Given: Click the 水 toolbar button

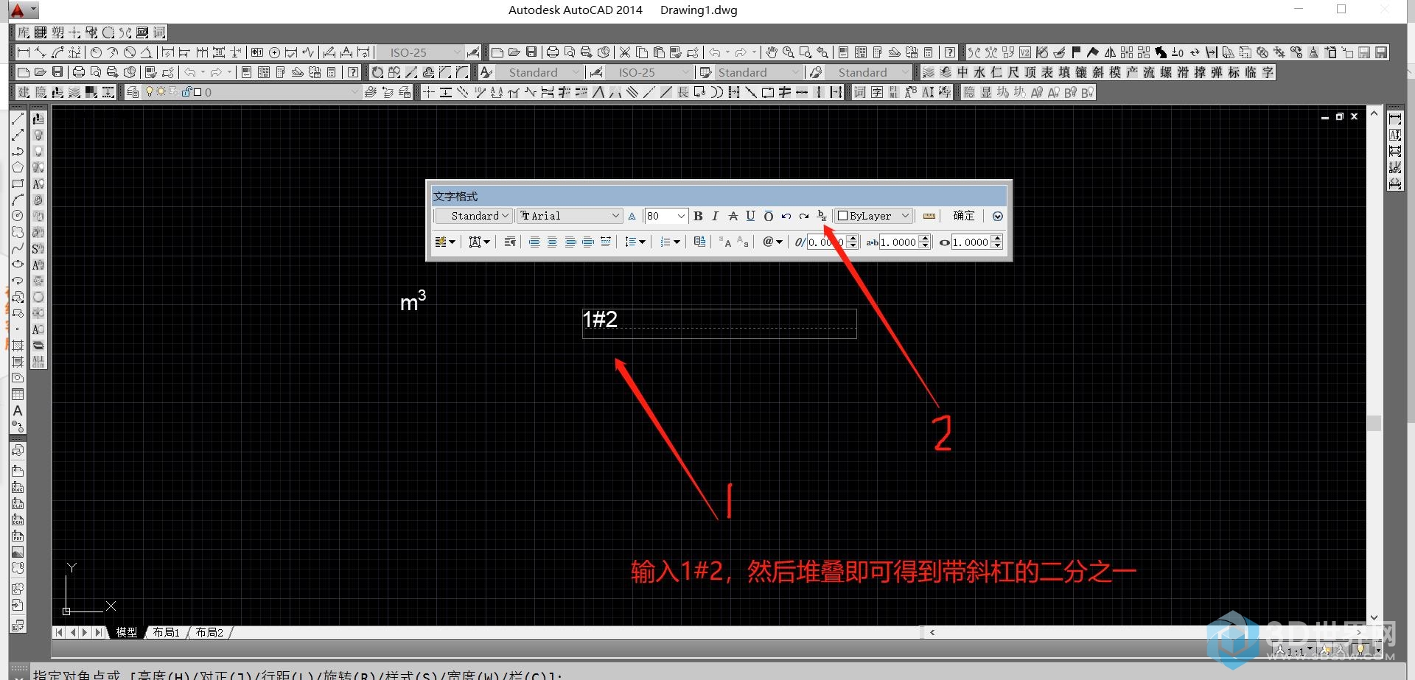Looking at the screenshot, I should coord(979,72).
